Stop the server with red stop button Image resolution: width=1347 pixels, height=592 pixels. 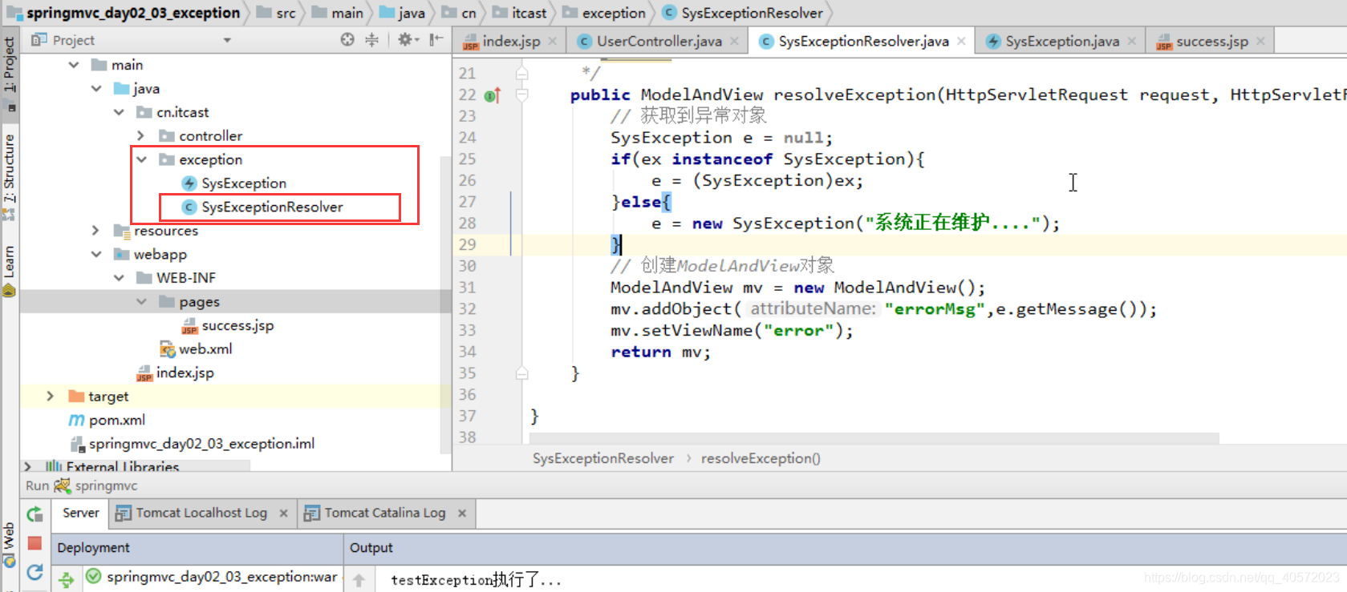click(x=34, y=543)
